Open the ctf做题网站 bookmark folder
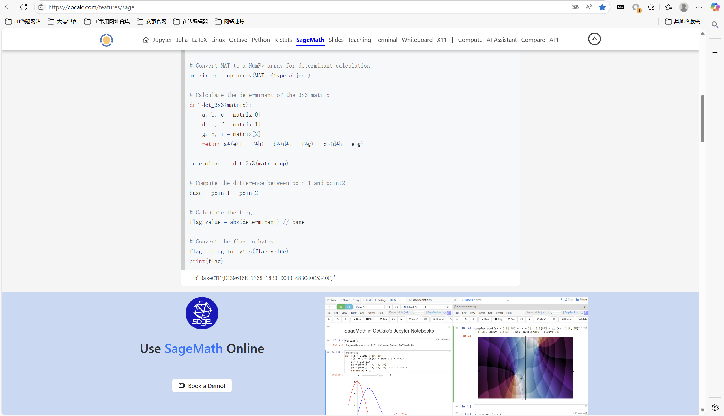This screenshot has height=416, width=724. pyautogui.click(x=23, y=21)
